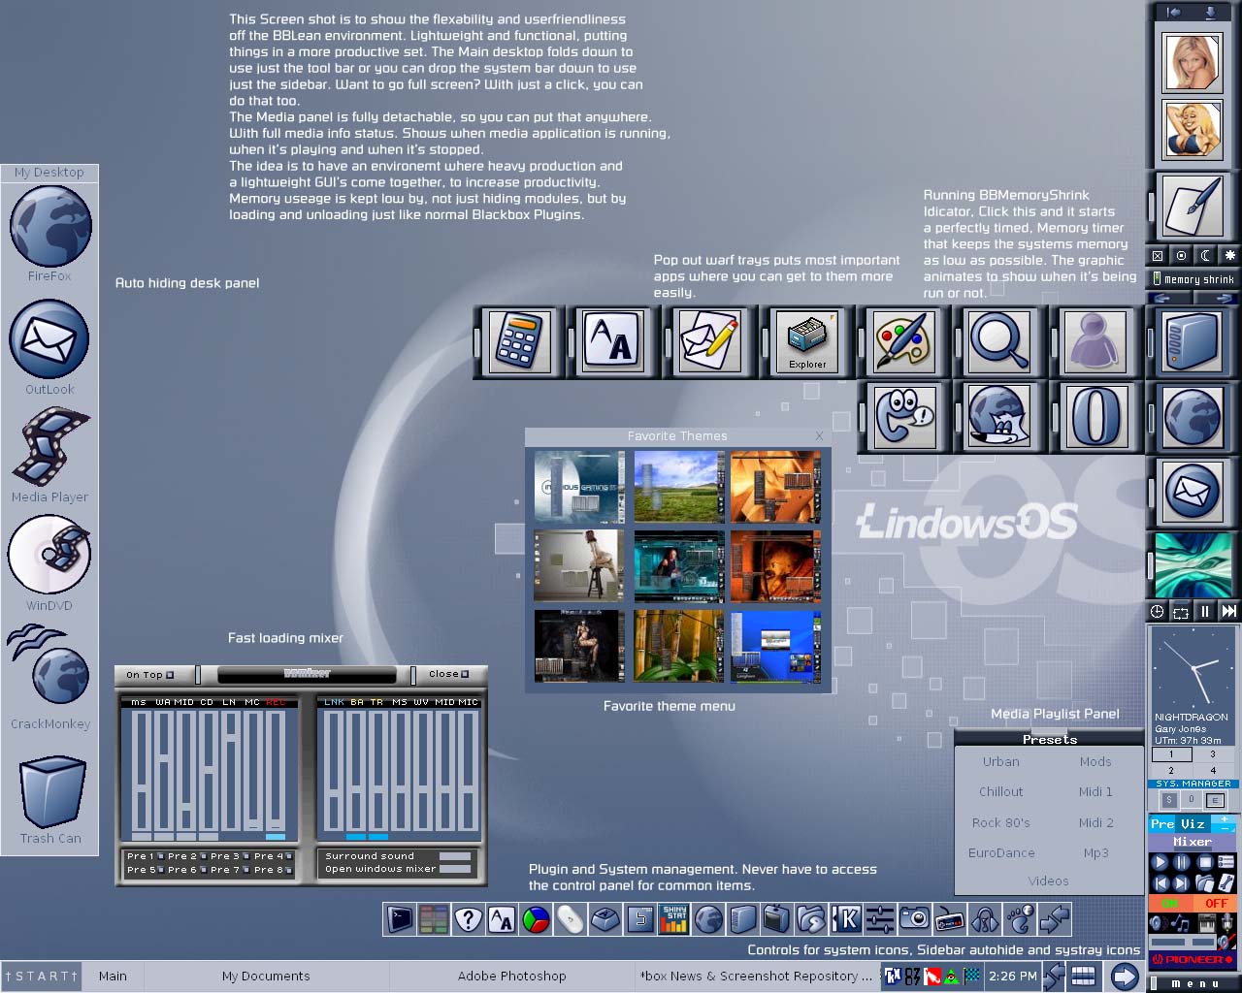Toggle the On Top checkbox in mixer
The width and height of the screenshot is (1242, 993).
point(170,675)
